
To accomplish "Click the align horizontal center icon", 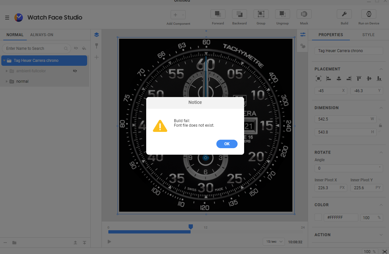I will pyautogui.click(x=339, y=79).
